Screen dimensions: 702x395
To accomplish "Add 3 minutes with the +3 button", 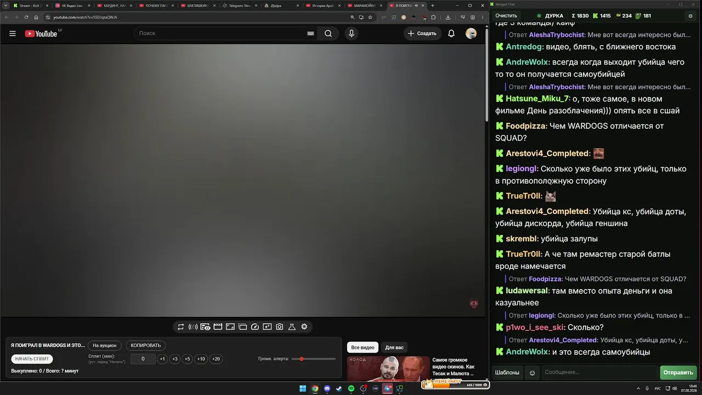I will click(x=175, y=359).
